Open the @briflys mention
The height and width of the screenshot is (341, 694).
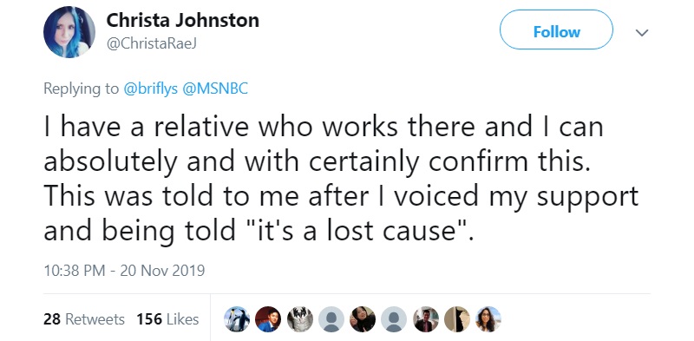[x=150, y=89]
